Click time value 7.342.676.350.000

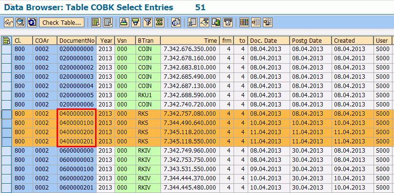[190, 49]
